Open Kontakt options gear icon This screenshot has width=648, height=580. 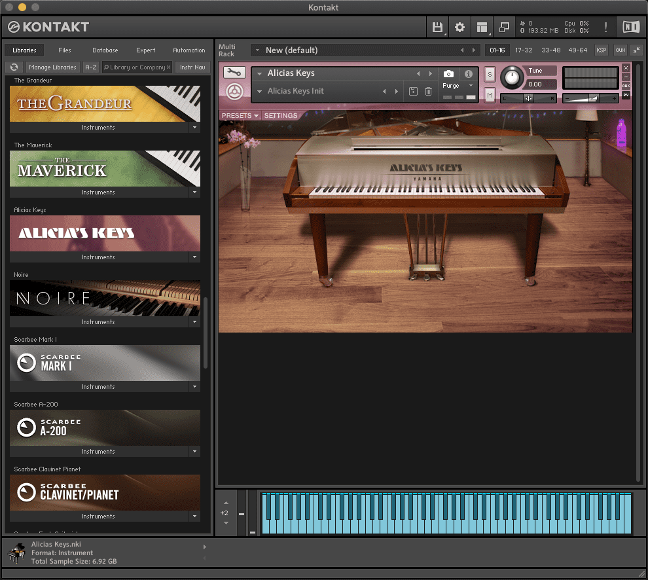point(459,27)
